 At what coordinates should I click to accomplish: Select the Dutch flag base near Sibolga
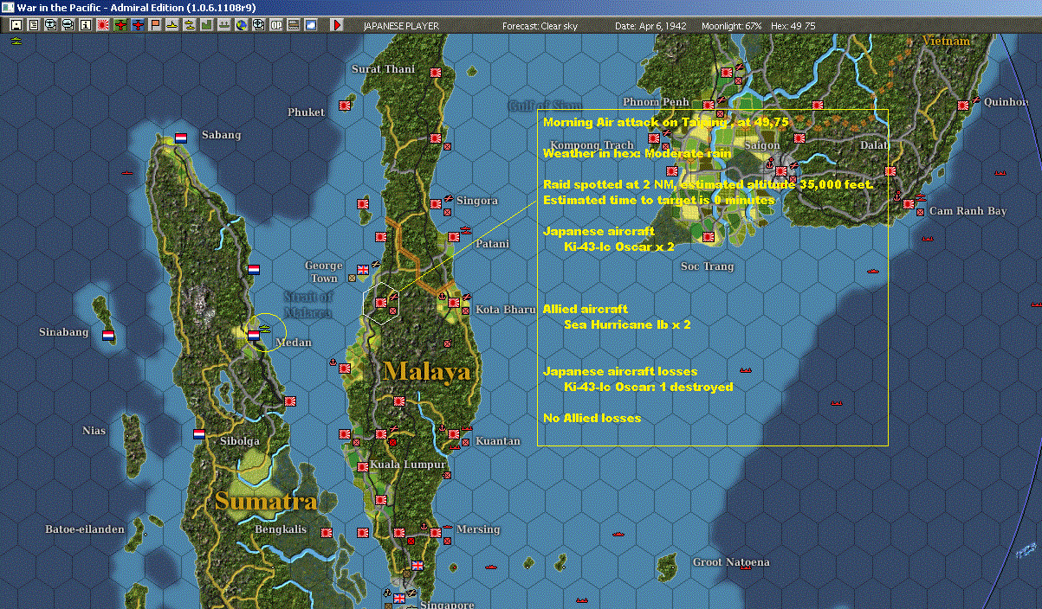point(198,434)
